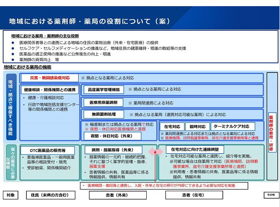The width and height of the screenshot is (280, 207).
Task: Select heading 地域における薬局の機能
Action: (x=28, y=67)
